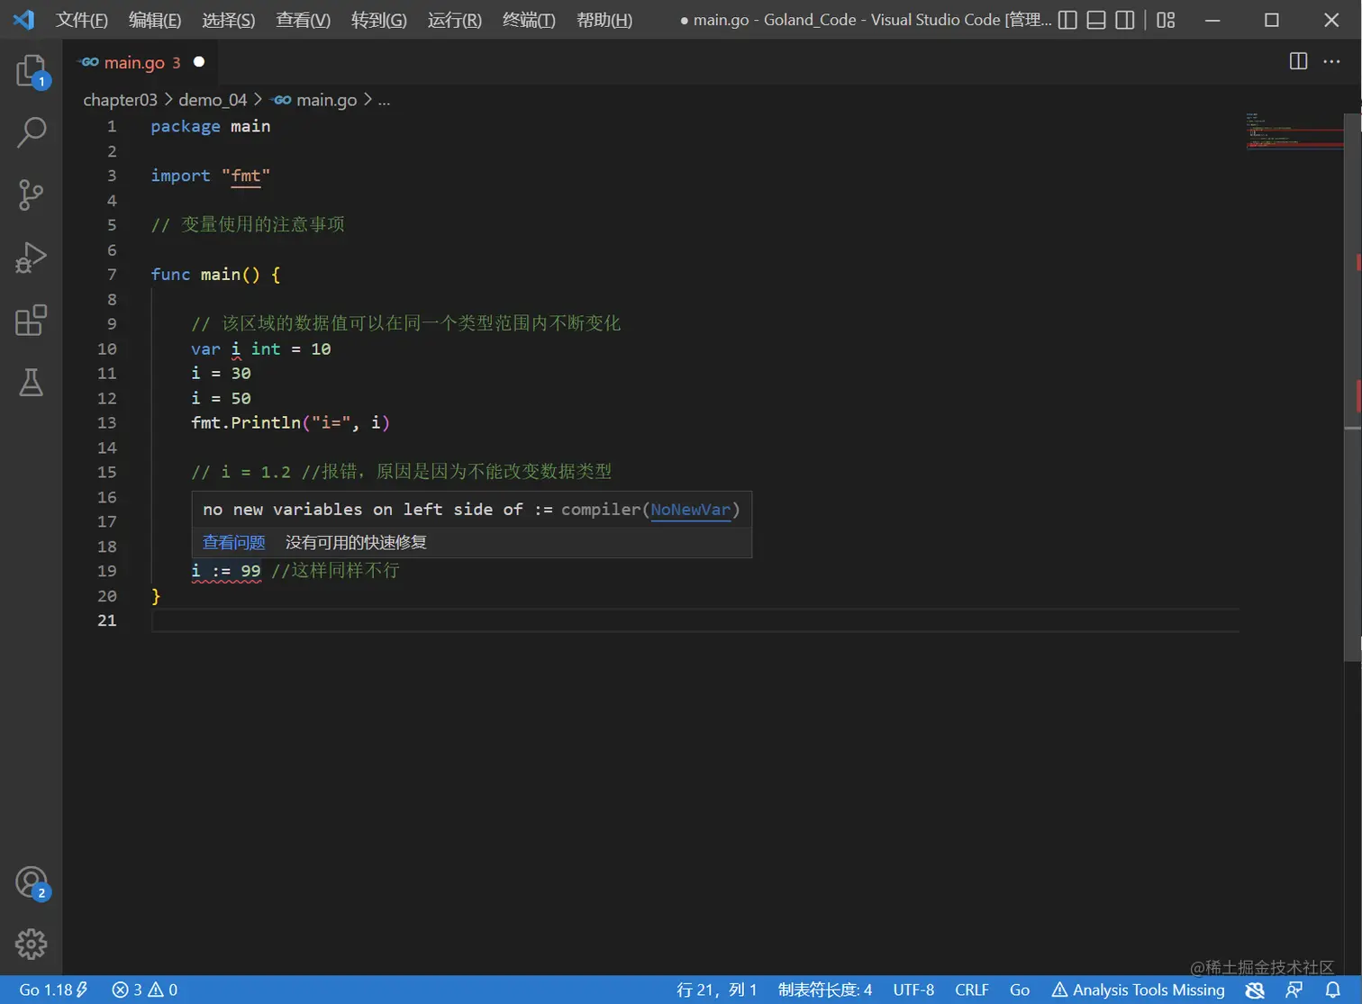
Task: Open the 选择(S) menu
Action: coord(229,20)
